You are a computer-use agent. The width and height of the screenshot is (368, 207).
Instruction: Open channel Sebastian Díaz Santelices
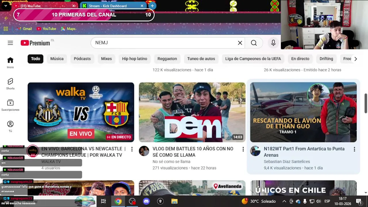point(287,162)
